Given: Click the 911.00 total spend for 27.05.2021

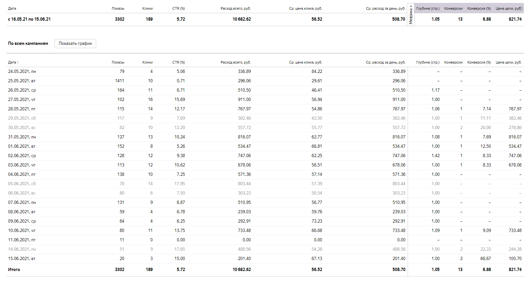Looking at the screenshot, I should 244,99.
